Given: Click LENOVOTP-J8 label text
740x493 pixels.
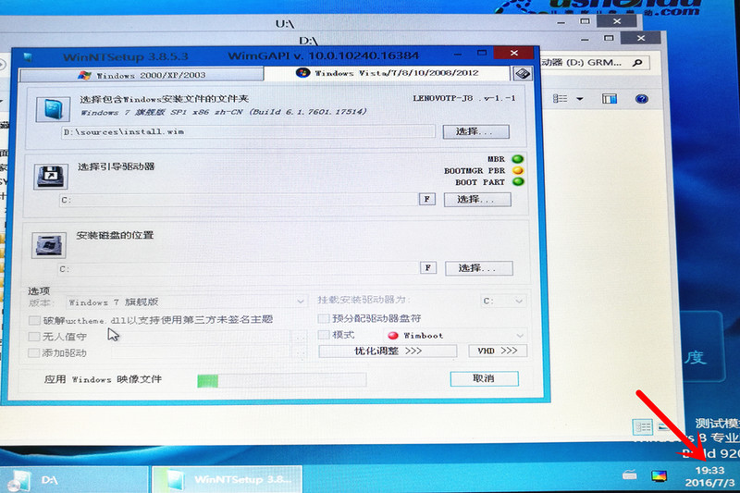Looking at the screenshot, I should coord(464,98).
